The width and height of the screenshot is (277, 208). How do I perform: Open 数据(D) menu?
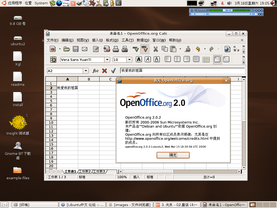(143, 40)
